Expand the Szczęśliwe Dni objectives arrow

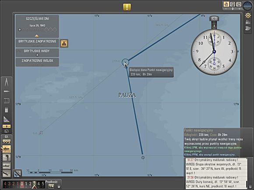click(x=37, y=36)
